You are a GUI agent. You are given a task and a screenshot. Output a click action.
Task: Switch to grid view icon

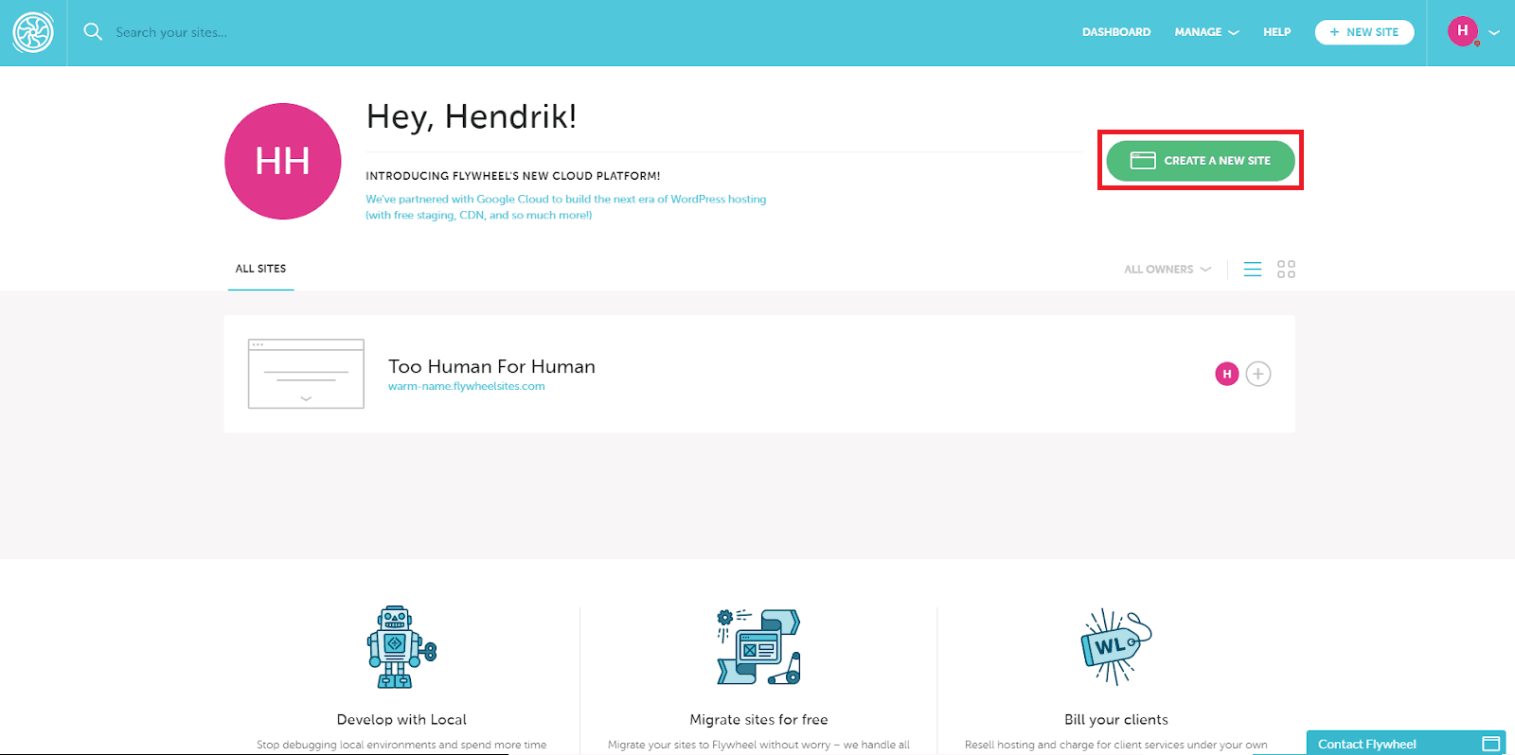1286,270
